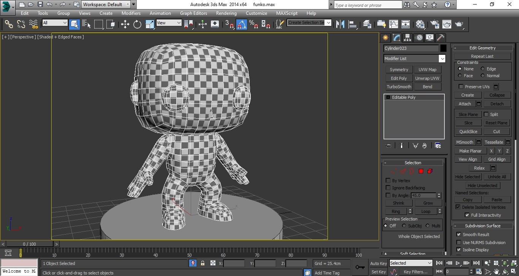519x276 pixels.
Task: Open the Rendering menu
Action: click(x=226, y=13)
